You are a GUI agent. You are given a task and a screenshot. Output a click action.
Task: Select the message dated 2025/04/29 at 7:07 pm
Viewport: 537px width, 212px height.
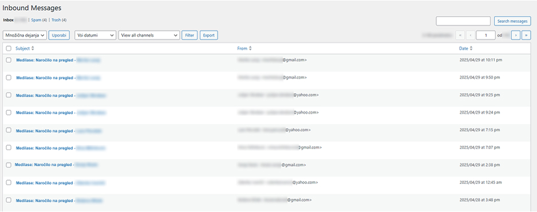[9, 148]
